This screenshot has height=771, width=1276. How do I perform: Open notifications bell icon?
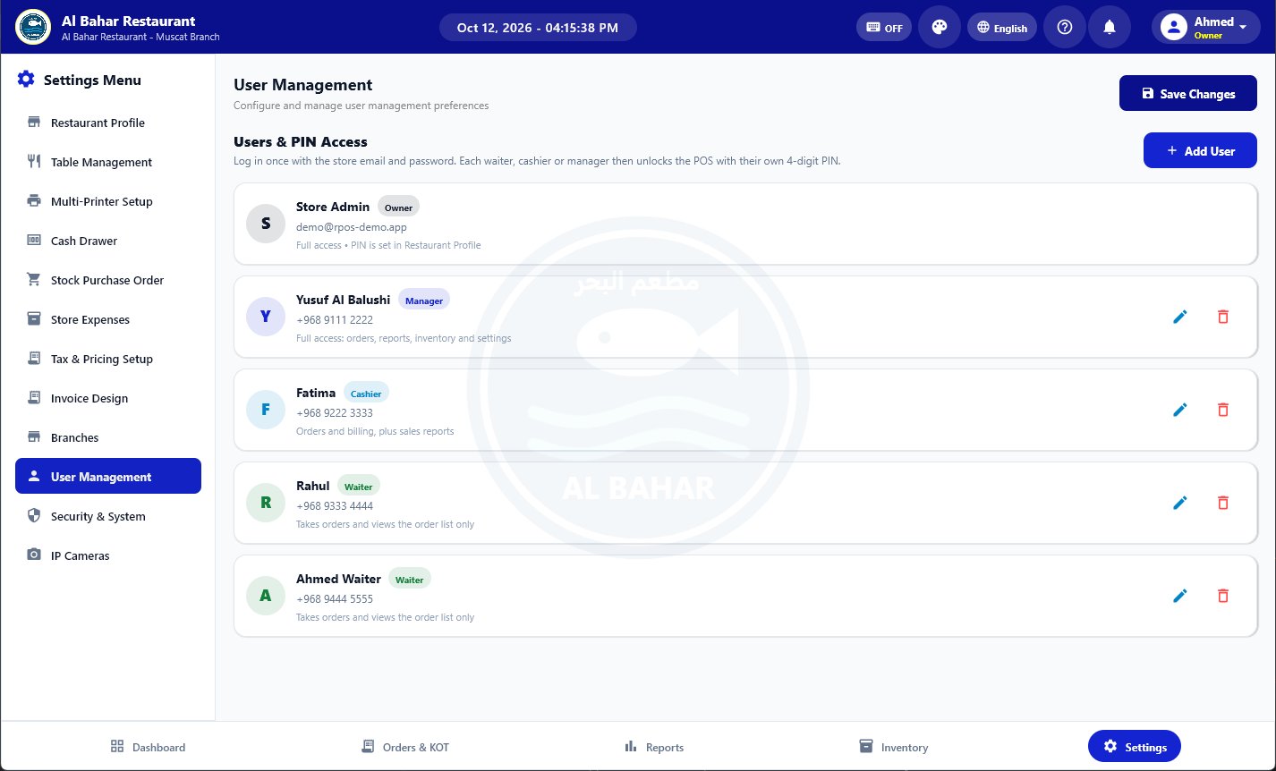pos(1110,27)
